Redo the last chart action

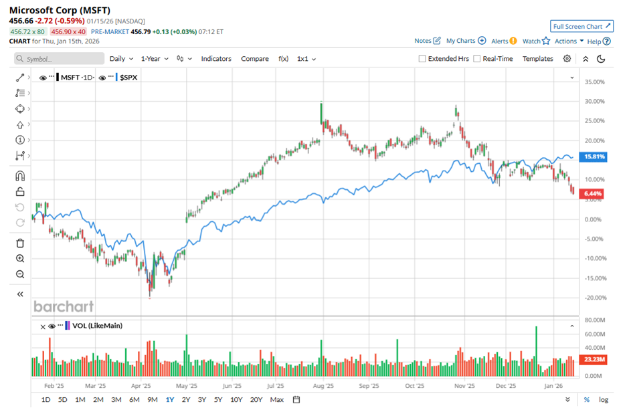point(19,223)
